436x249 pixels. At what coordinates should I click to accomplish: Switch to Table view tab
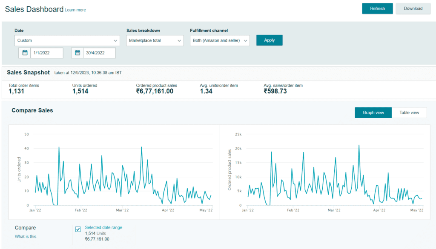409,113
